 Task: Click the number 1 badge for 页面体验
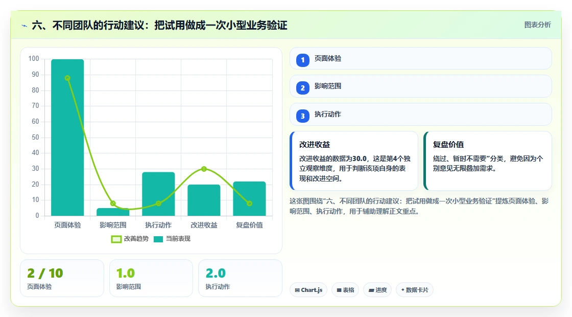pyautogui.click(x=302, y=60)
